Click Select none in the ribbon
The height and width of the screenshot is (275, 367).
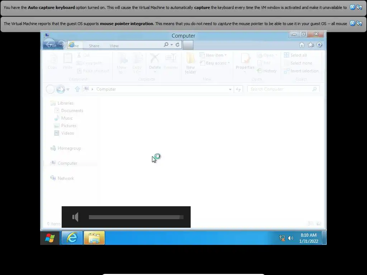(298, 63)
